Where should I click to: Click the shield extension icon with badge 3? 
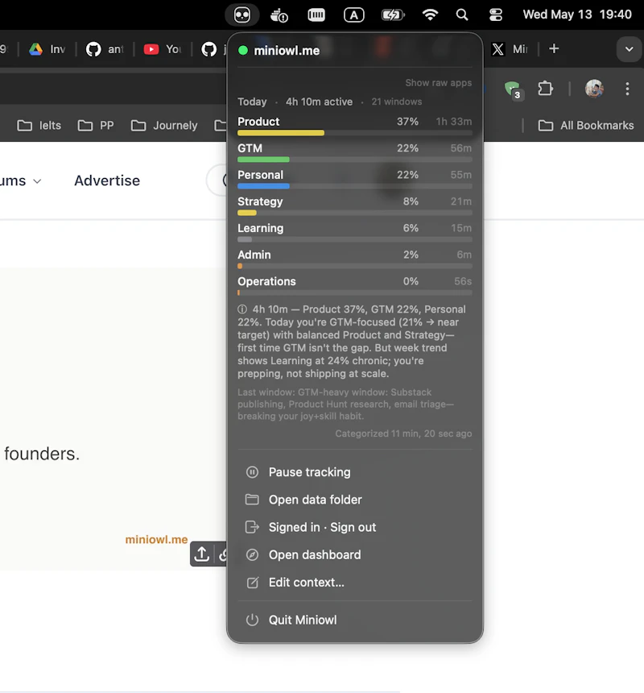click(514, 89)
